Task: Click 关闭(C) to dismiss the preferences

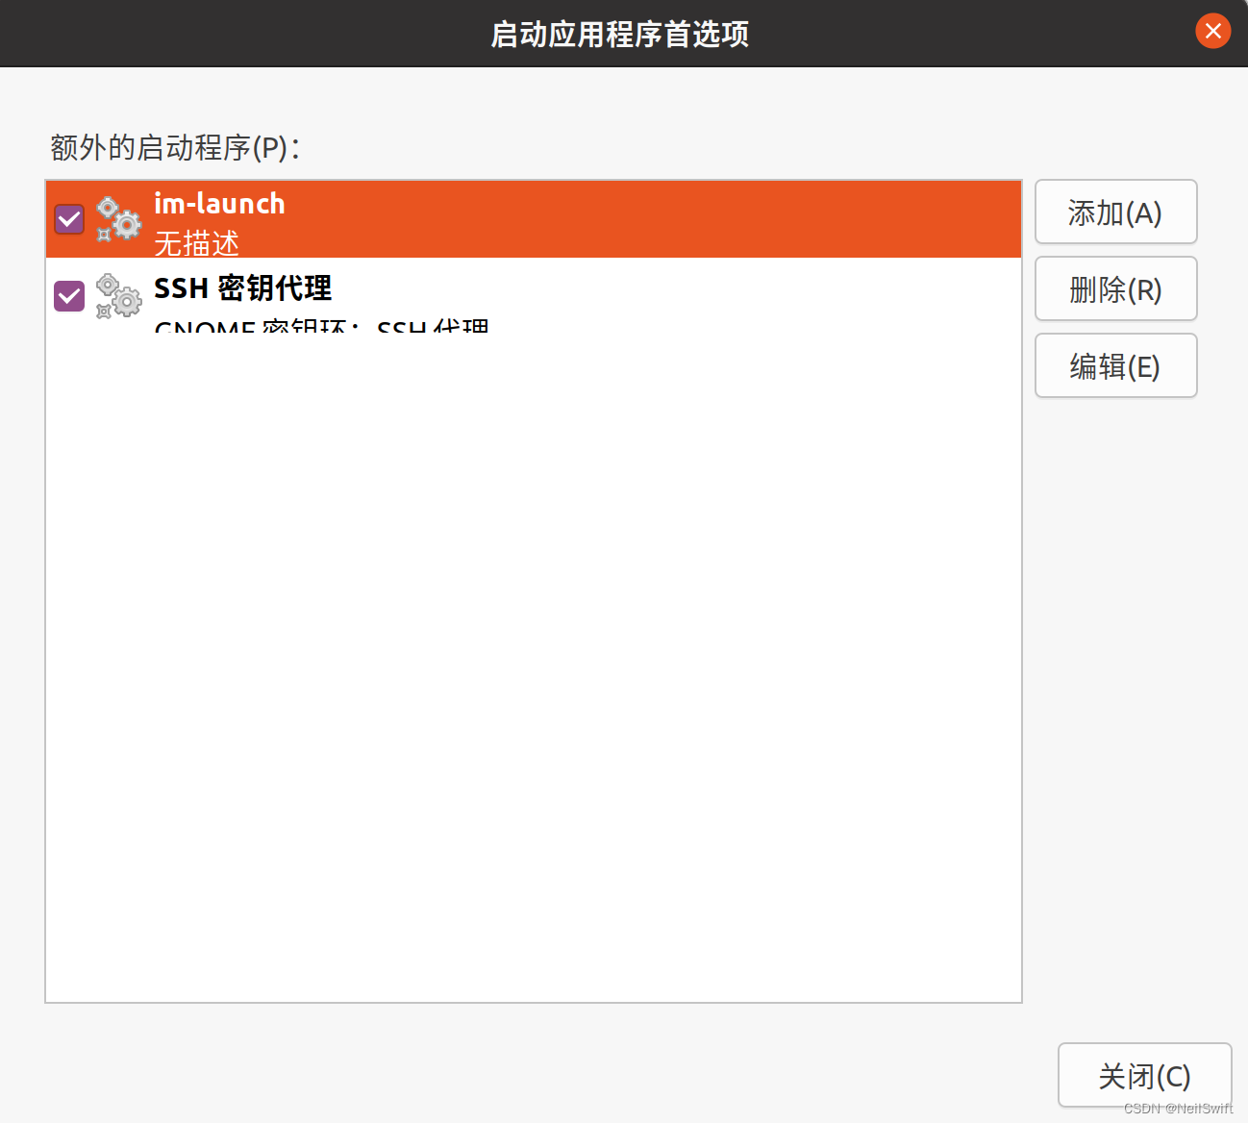Action: (1143, 1076)
